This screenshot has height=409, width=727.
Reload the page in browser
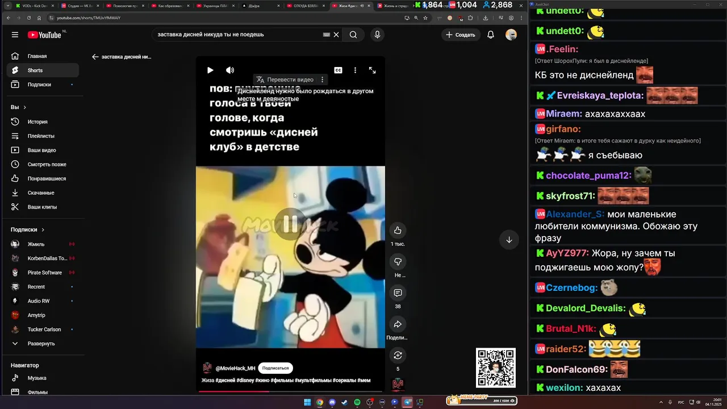(x=29, y=18)
